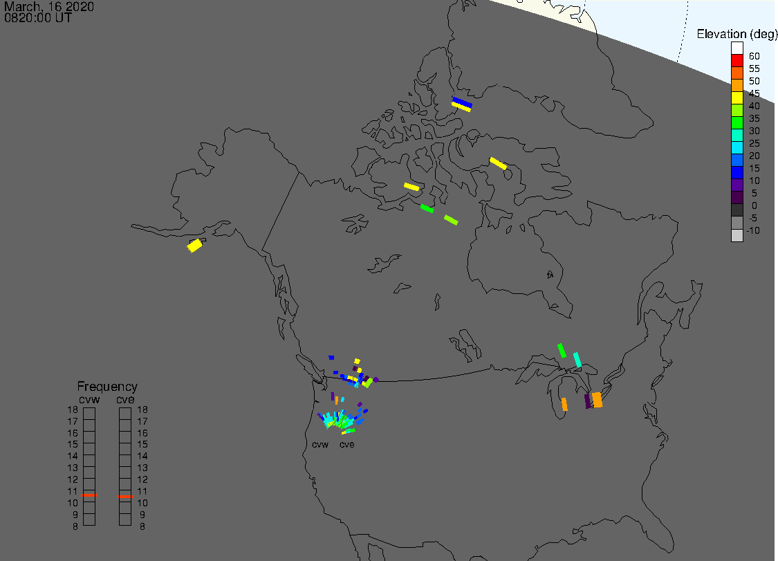Click the '-5' elevation legend label
The width and height of the screenshot is (778, 561).
click(753, 218)
